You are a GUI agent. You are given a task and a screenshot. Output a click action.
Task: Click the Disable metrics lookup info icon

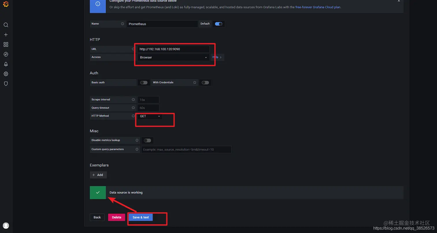[x=137, y=140]
